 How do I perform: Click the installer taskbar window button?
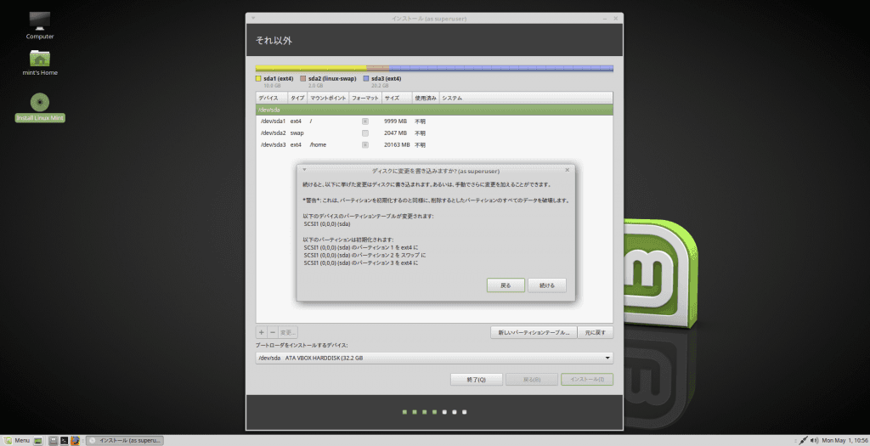click(126, 440)
